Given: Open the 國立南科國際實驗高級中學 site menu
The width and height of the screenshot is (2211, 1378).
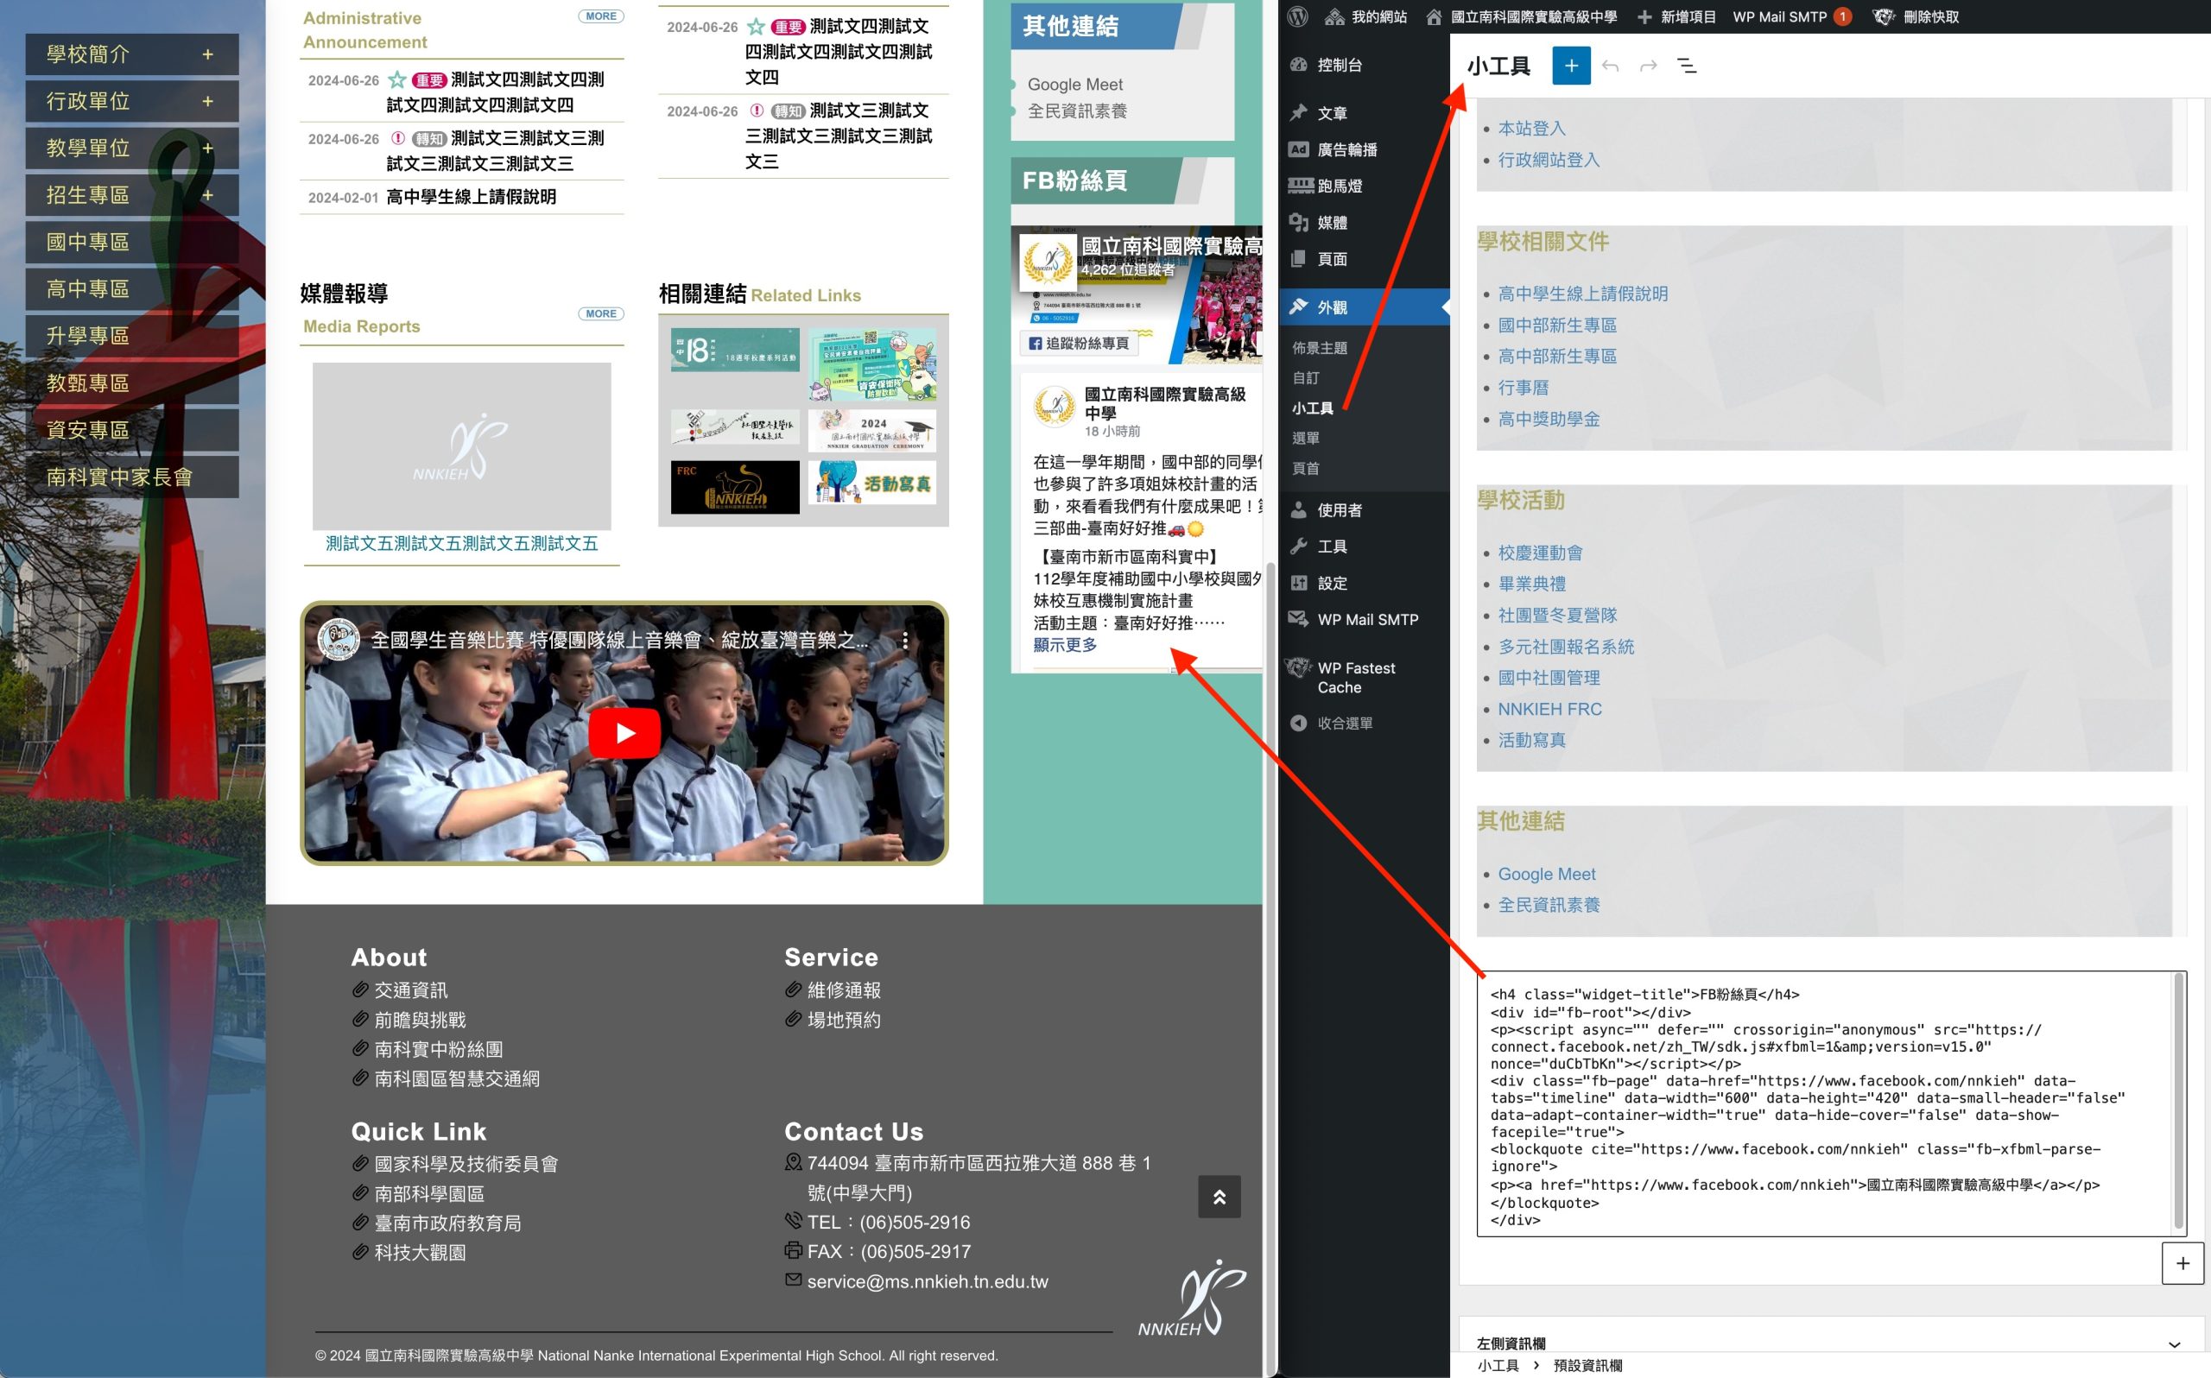Looking at the screenshot, I should 1522,16.
